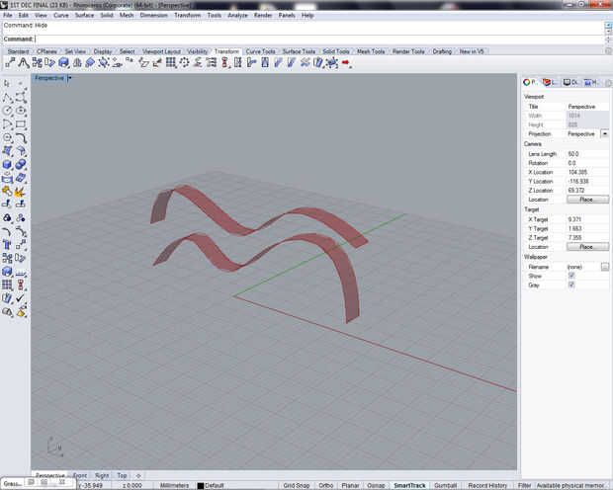
Task: Click the target Location Place button
Action: tap(587, 246)
